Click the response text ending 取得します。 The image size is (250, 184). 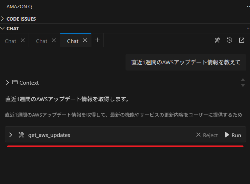[x=67, y=99]
